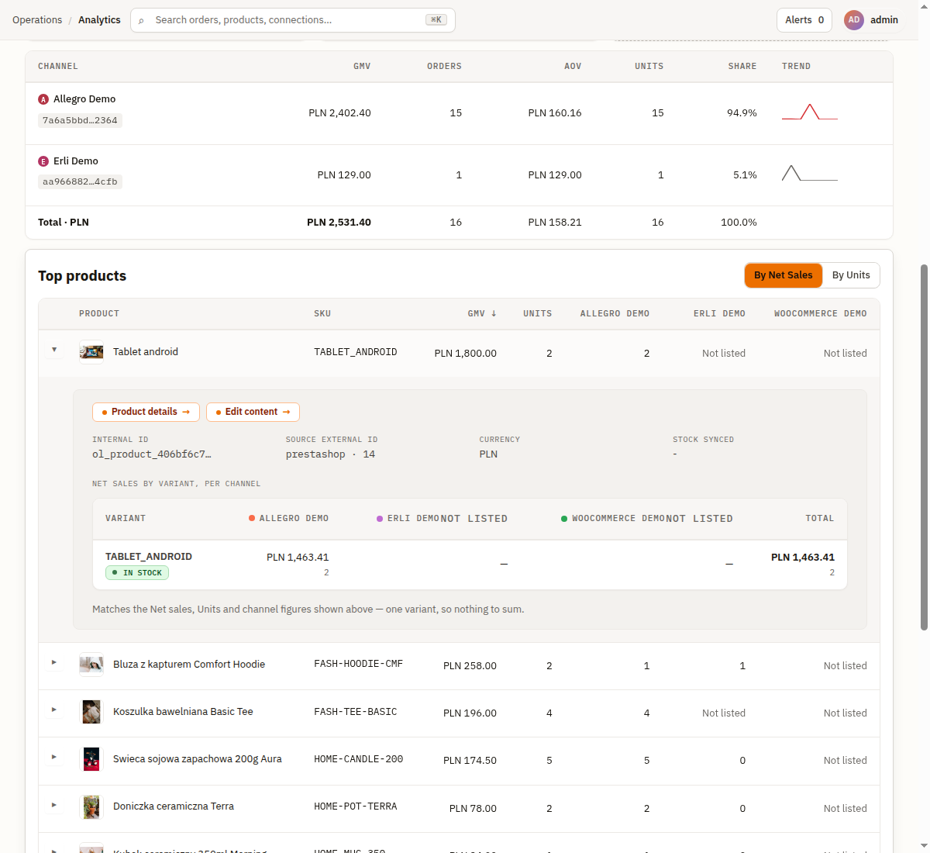Viewport: 930px width, 853px height.
Task: Click Allegro Demo GMV PLN 2,402.40
Action: (339, 113)
